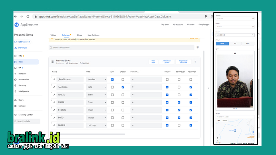Click the table list icon beside Presensi Siswa
276x155 pixels.
coord(52,62)
